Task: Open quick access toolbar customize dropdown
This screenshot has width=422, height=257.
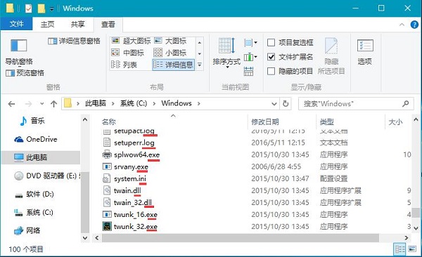Action: (51, 9)
